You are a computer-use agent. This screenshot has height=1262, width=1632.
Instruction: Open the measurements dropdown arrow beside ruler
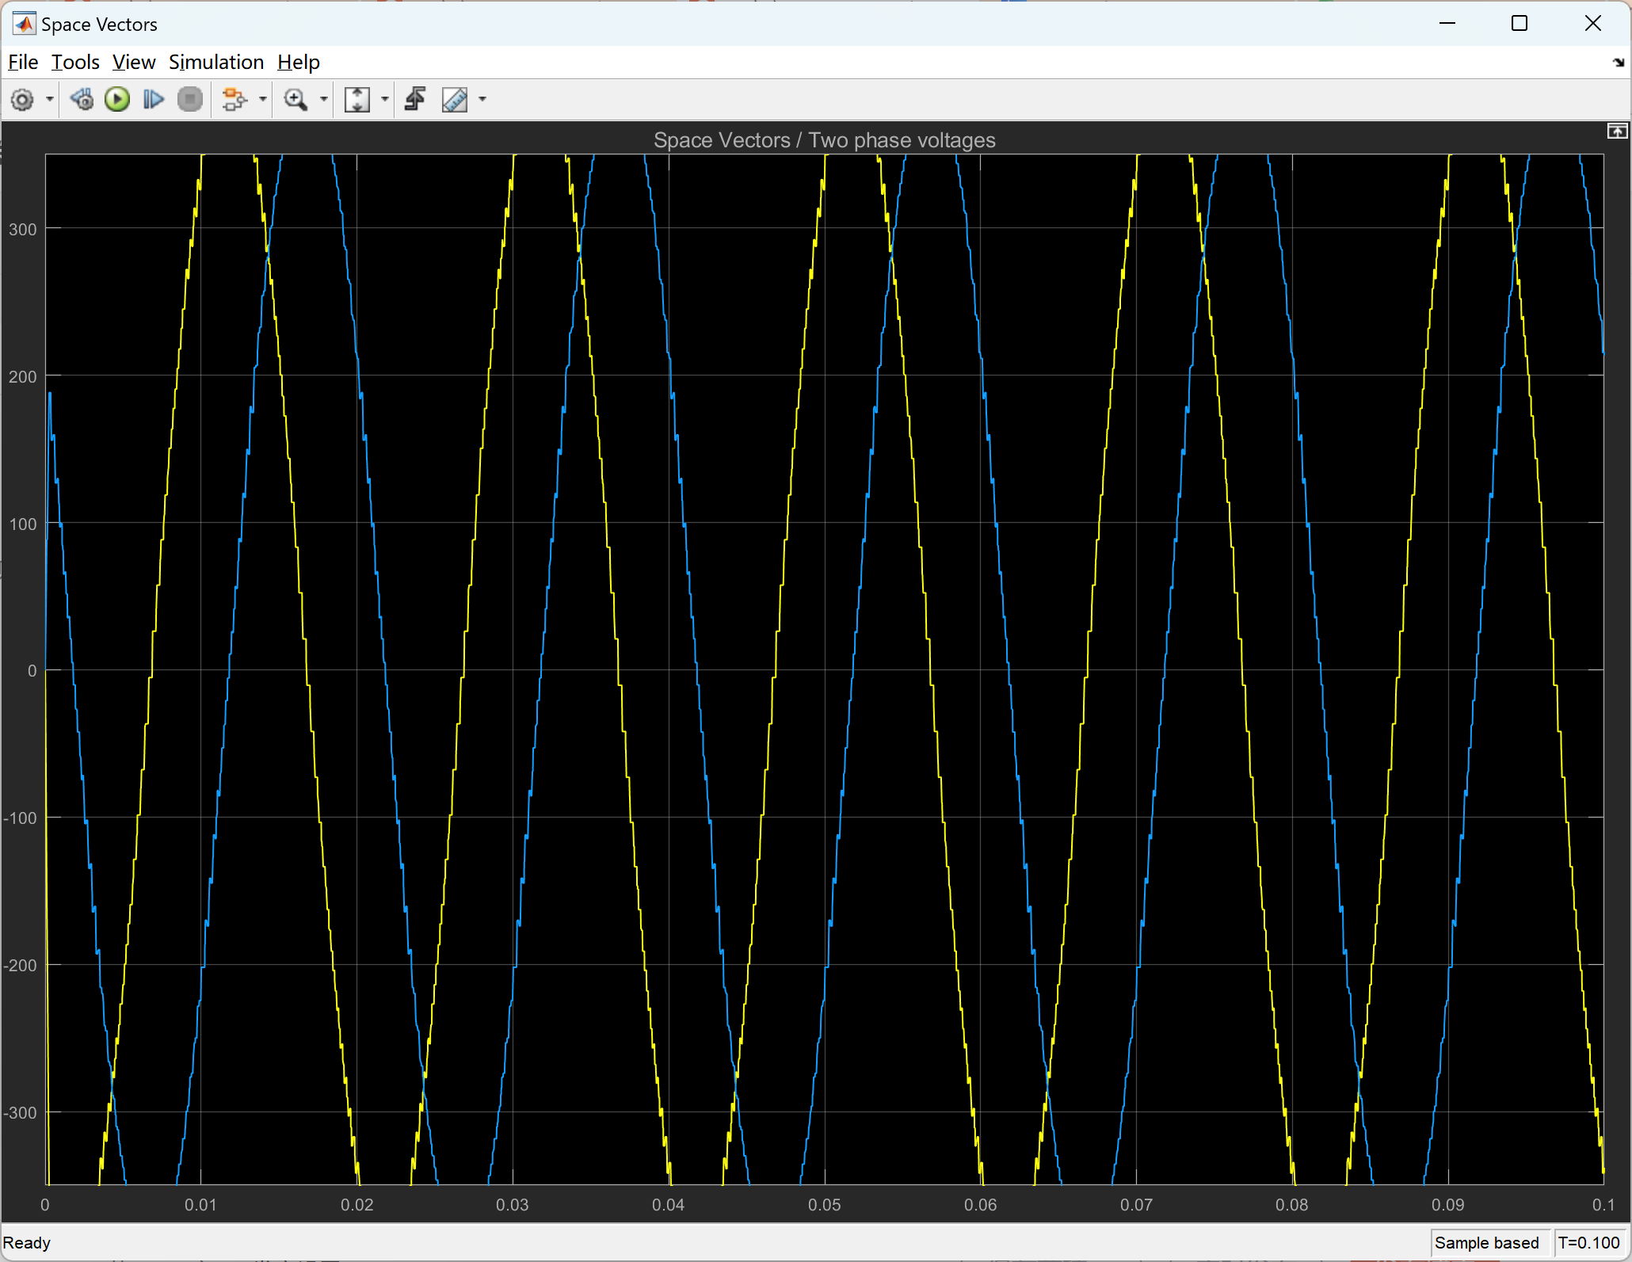click(482, 100)
